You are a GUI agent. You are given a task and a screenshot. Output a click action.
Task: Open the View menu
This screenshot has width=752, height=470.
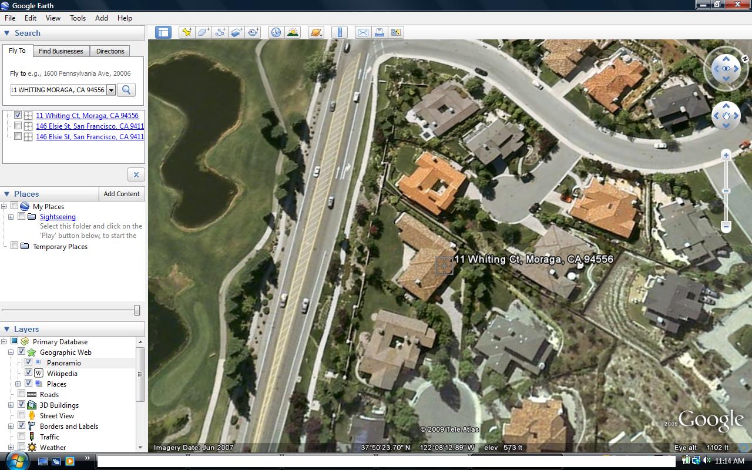click(x=53, y=18)
